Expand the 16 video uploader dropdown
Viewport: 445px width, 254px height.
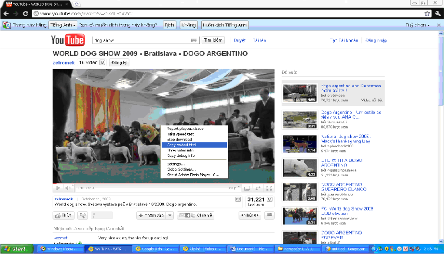point(103,63)
